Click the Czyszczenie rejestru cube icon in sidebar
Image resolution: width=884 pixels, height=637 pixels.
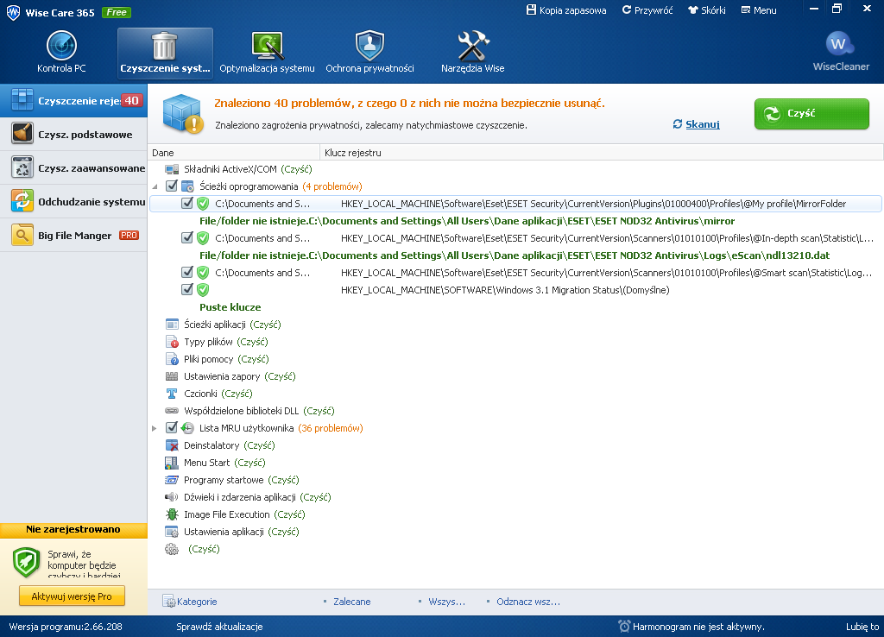coord(22,100)
